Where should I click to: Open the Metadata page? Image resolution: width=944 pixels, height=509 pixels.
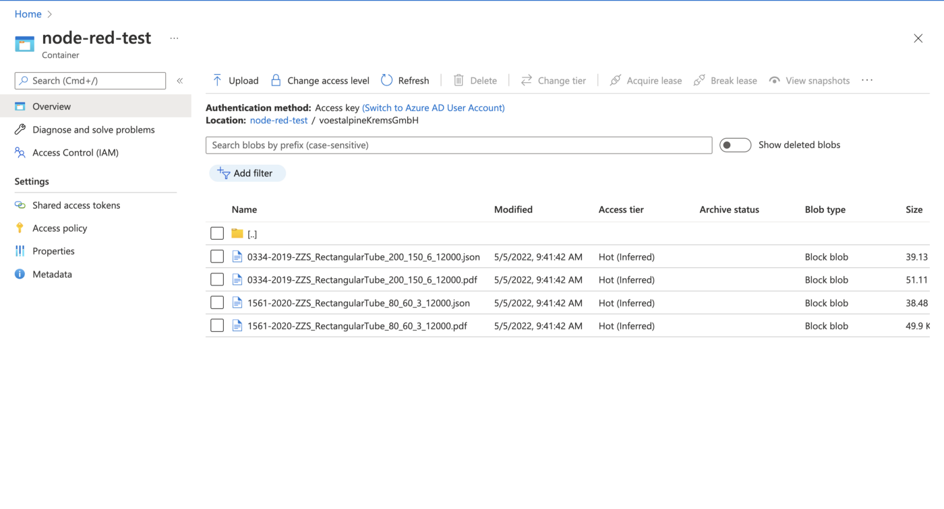52,274
